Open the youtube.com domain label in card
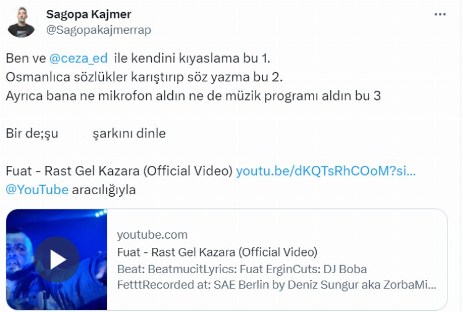The width and height of the screenshot is (463, 312). 152,235
